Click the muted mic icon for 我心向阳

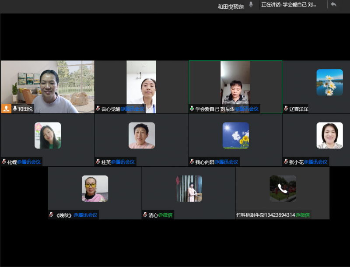[192, 162]
